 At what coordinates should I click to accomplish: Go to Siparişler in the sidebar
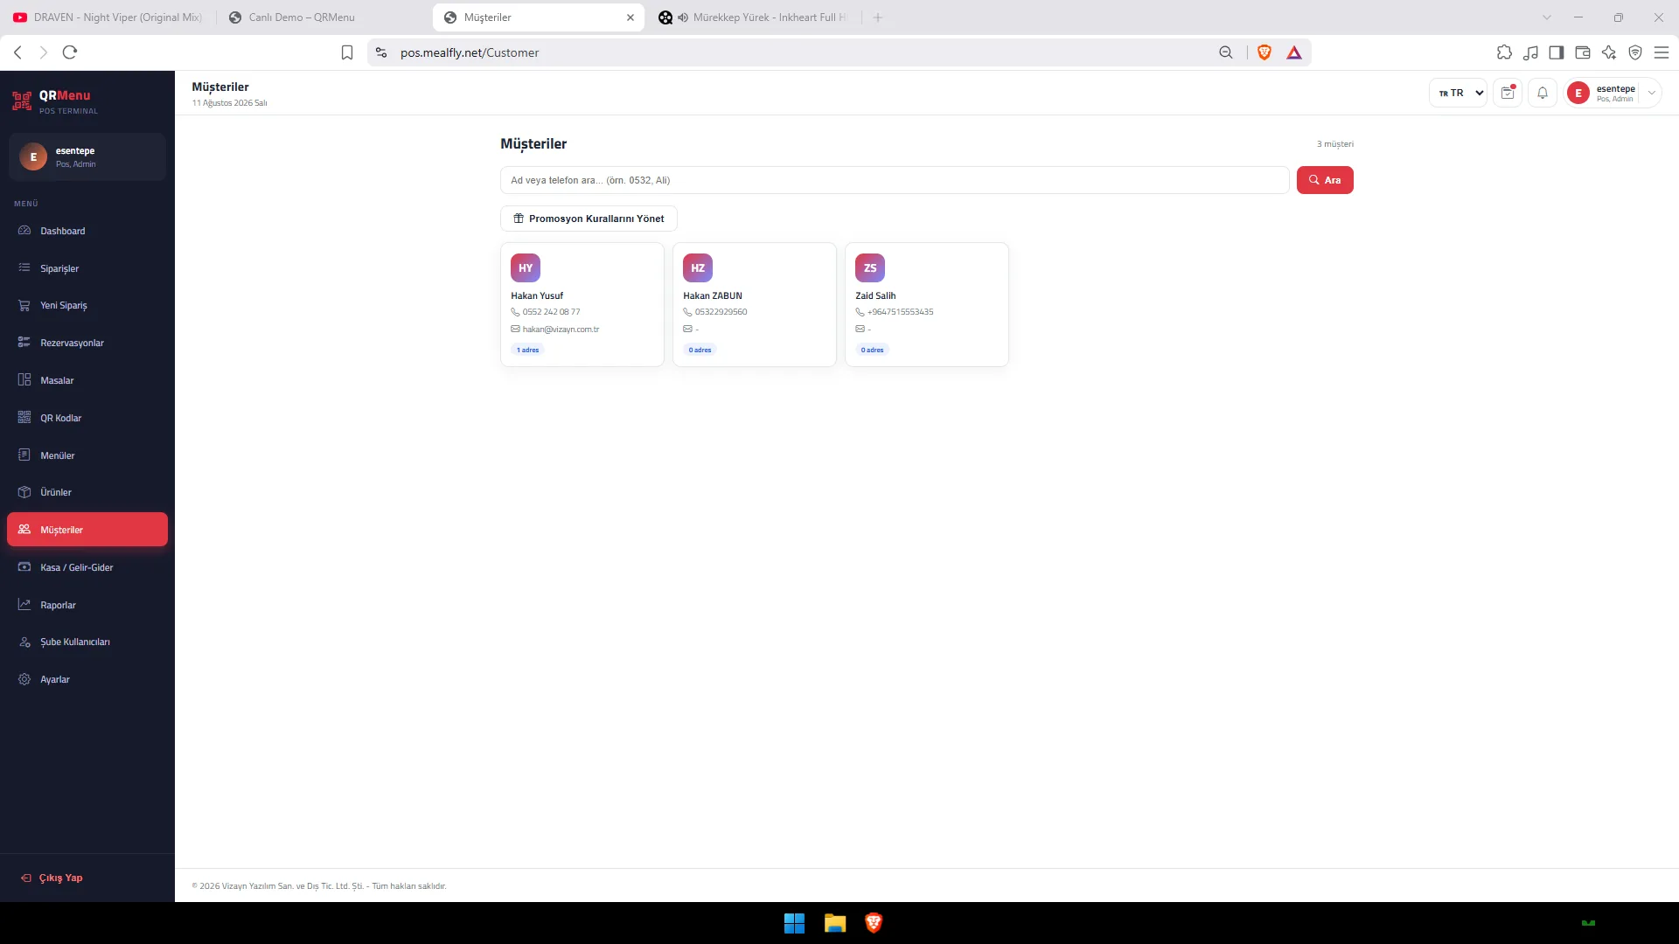(87, 268)
